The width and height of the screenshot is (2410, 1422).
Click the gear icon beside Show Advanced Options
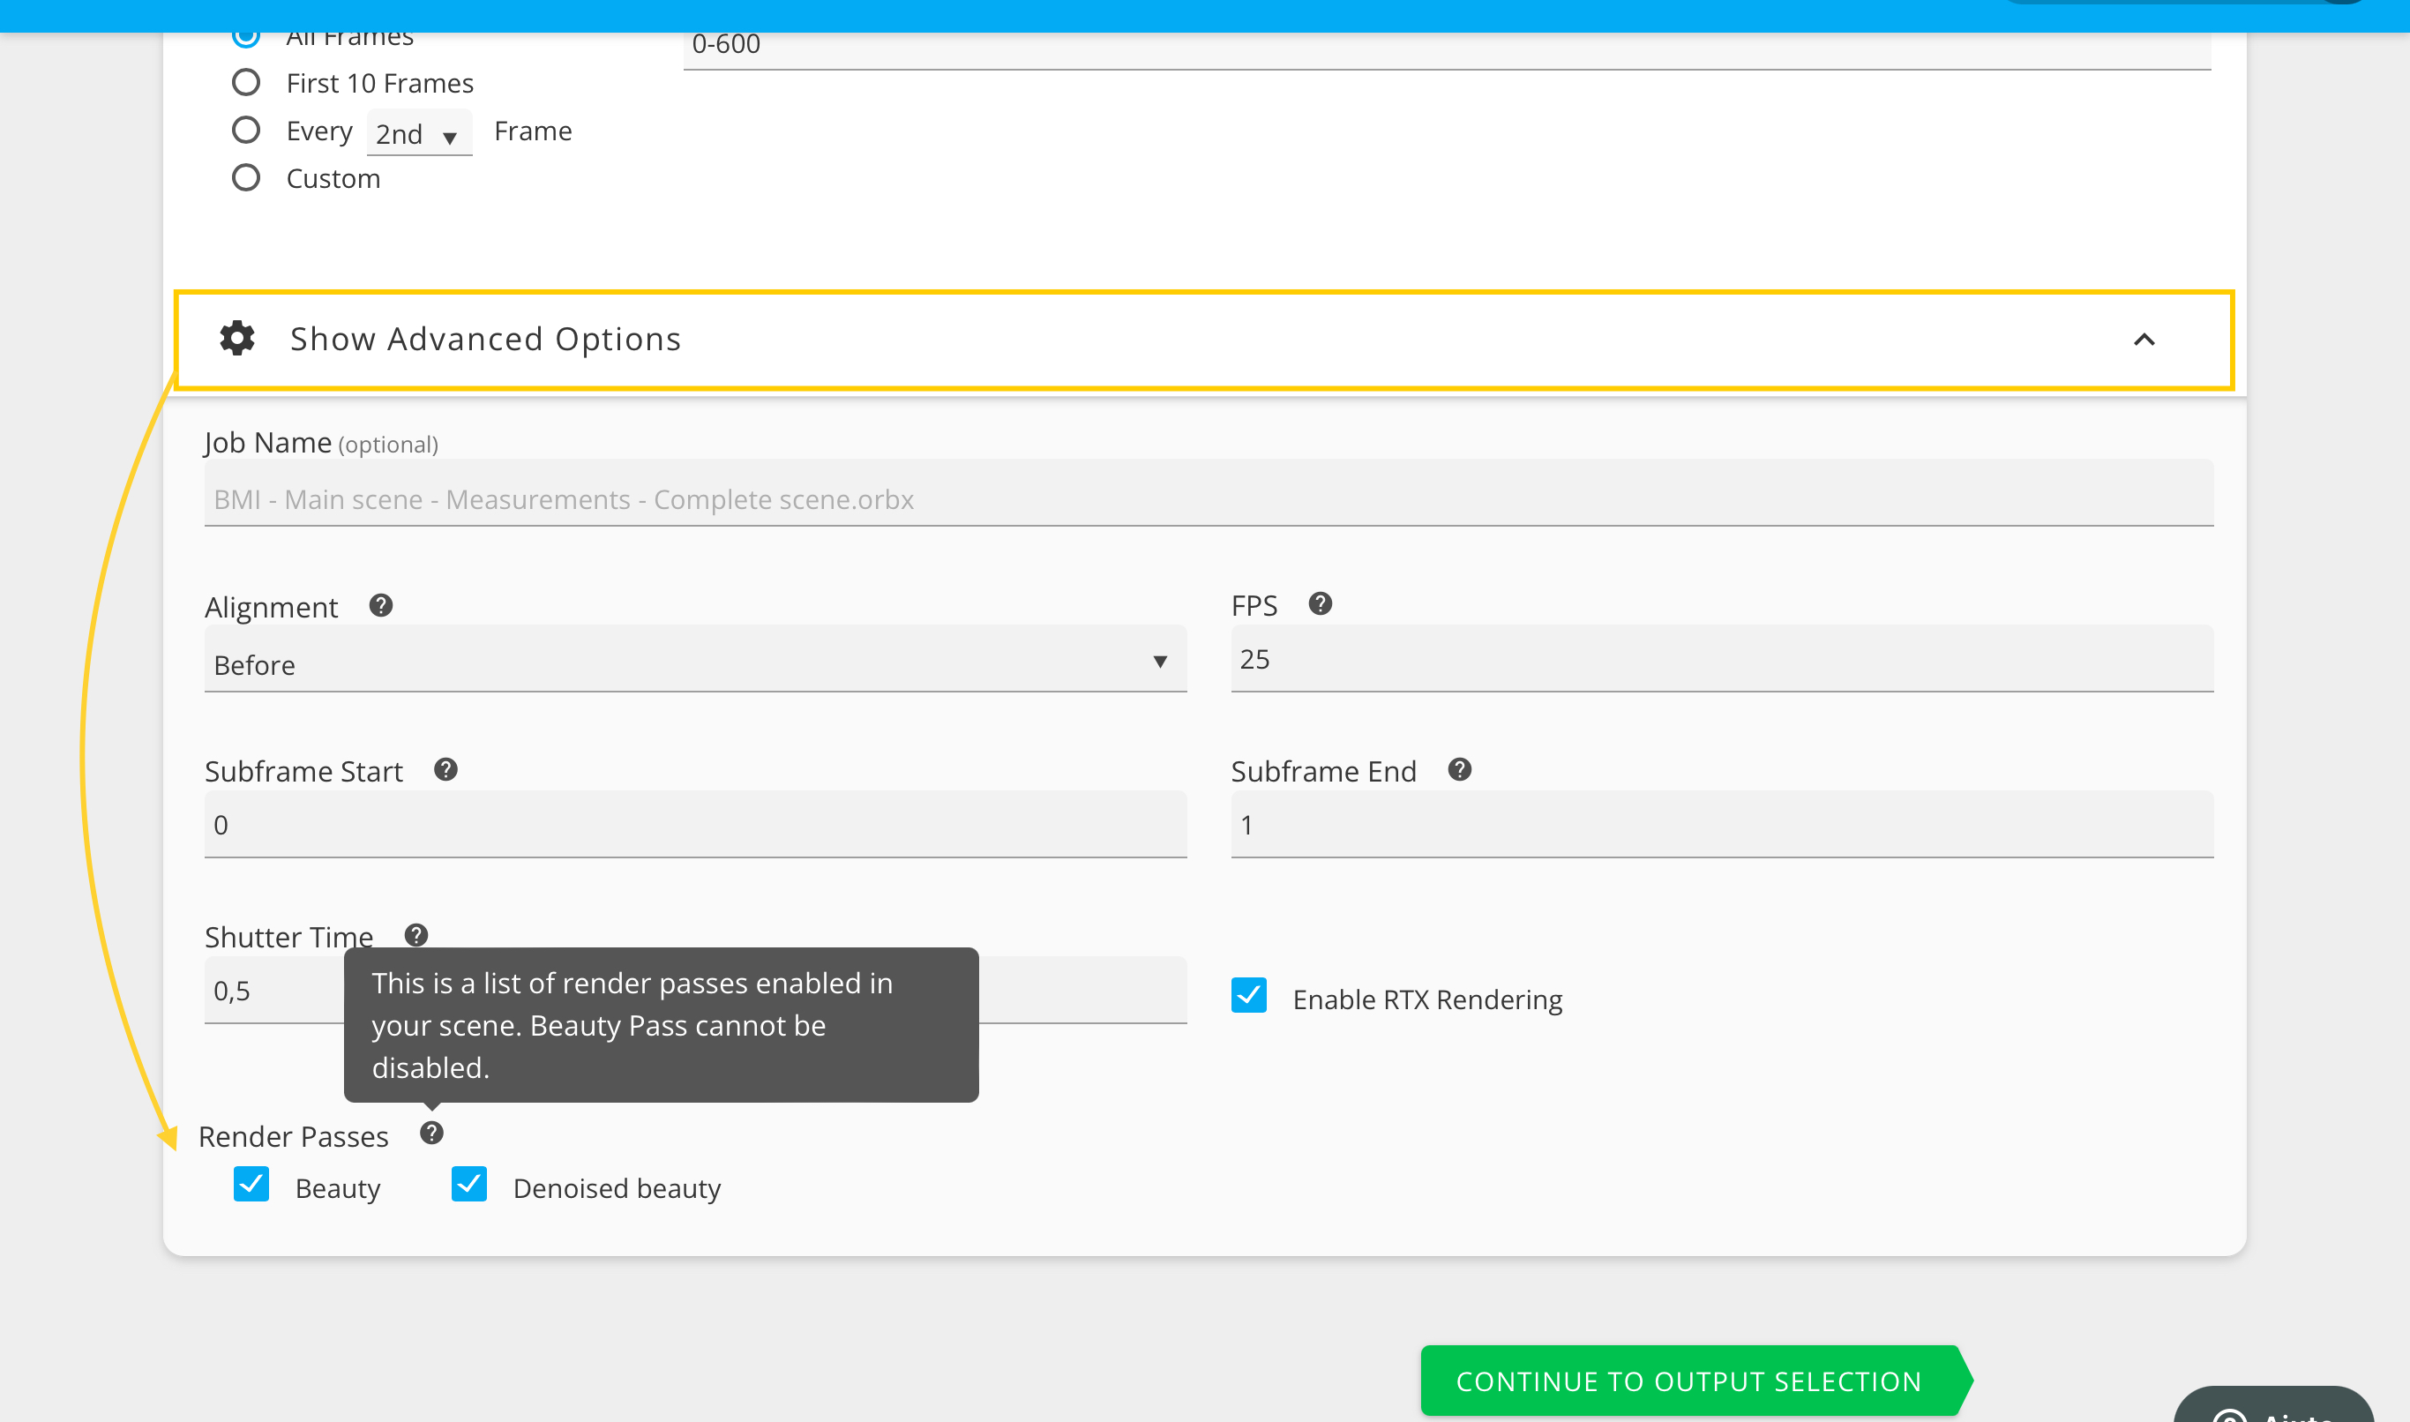[236, 338]
